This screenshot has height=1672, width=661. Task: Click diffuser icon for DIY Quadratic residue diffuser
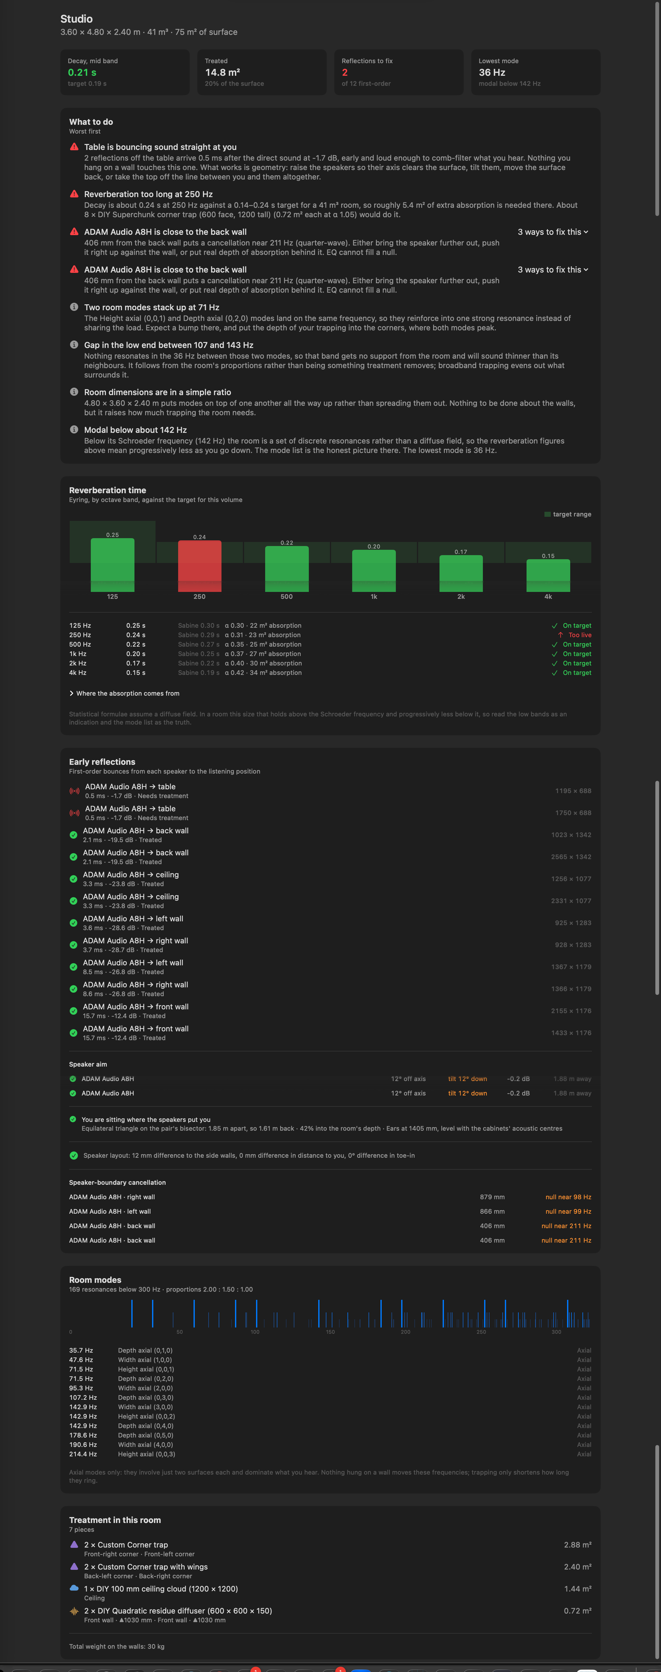[x=74, y=1610]
